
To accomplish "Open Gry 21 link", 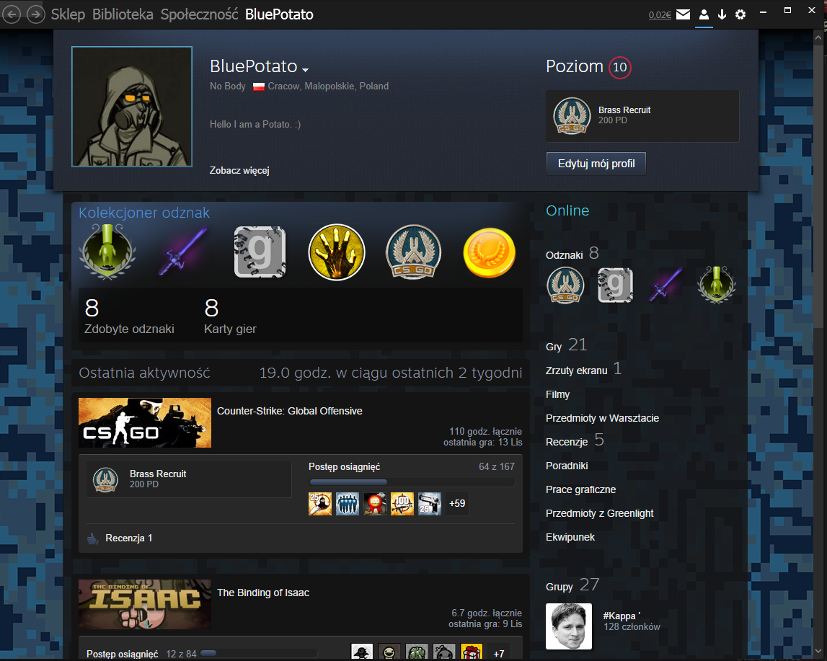I will point(567,345).
